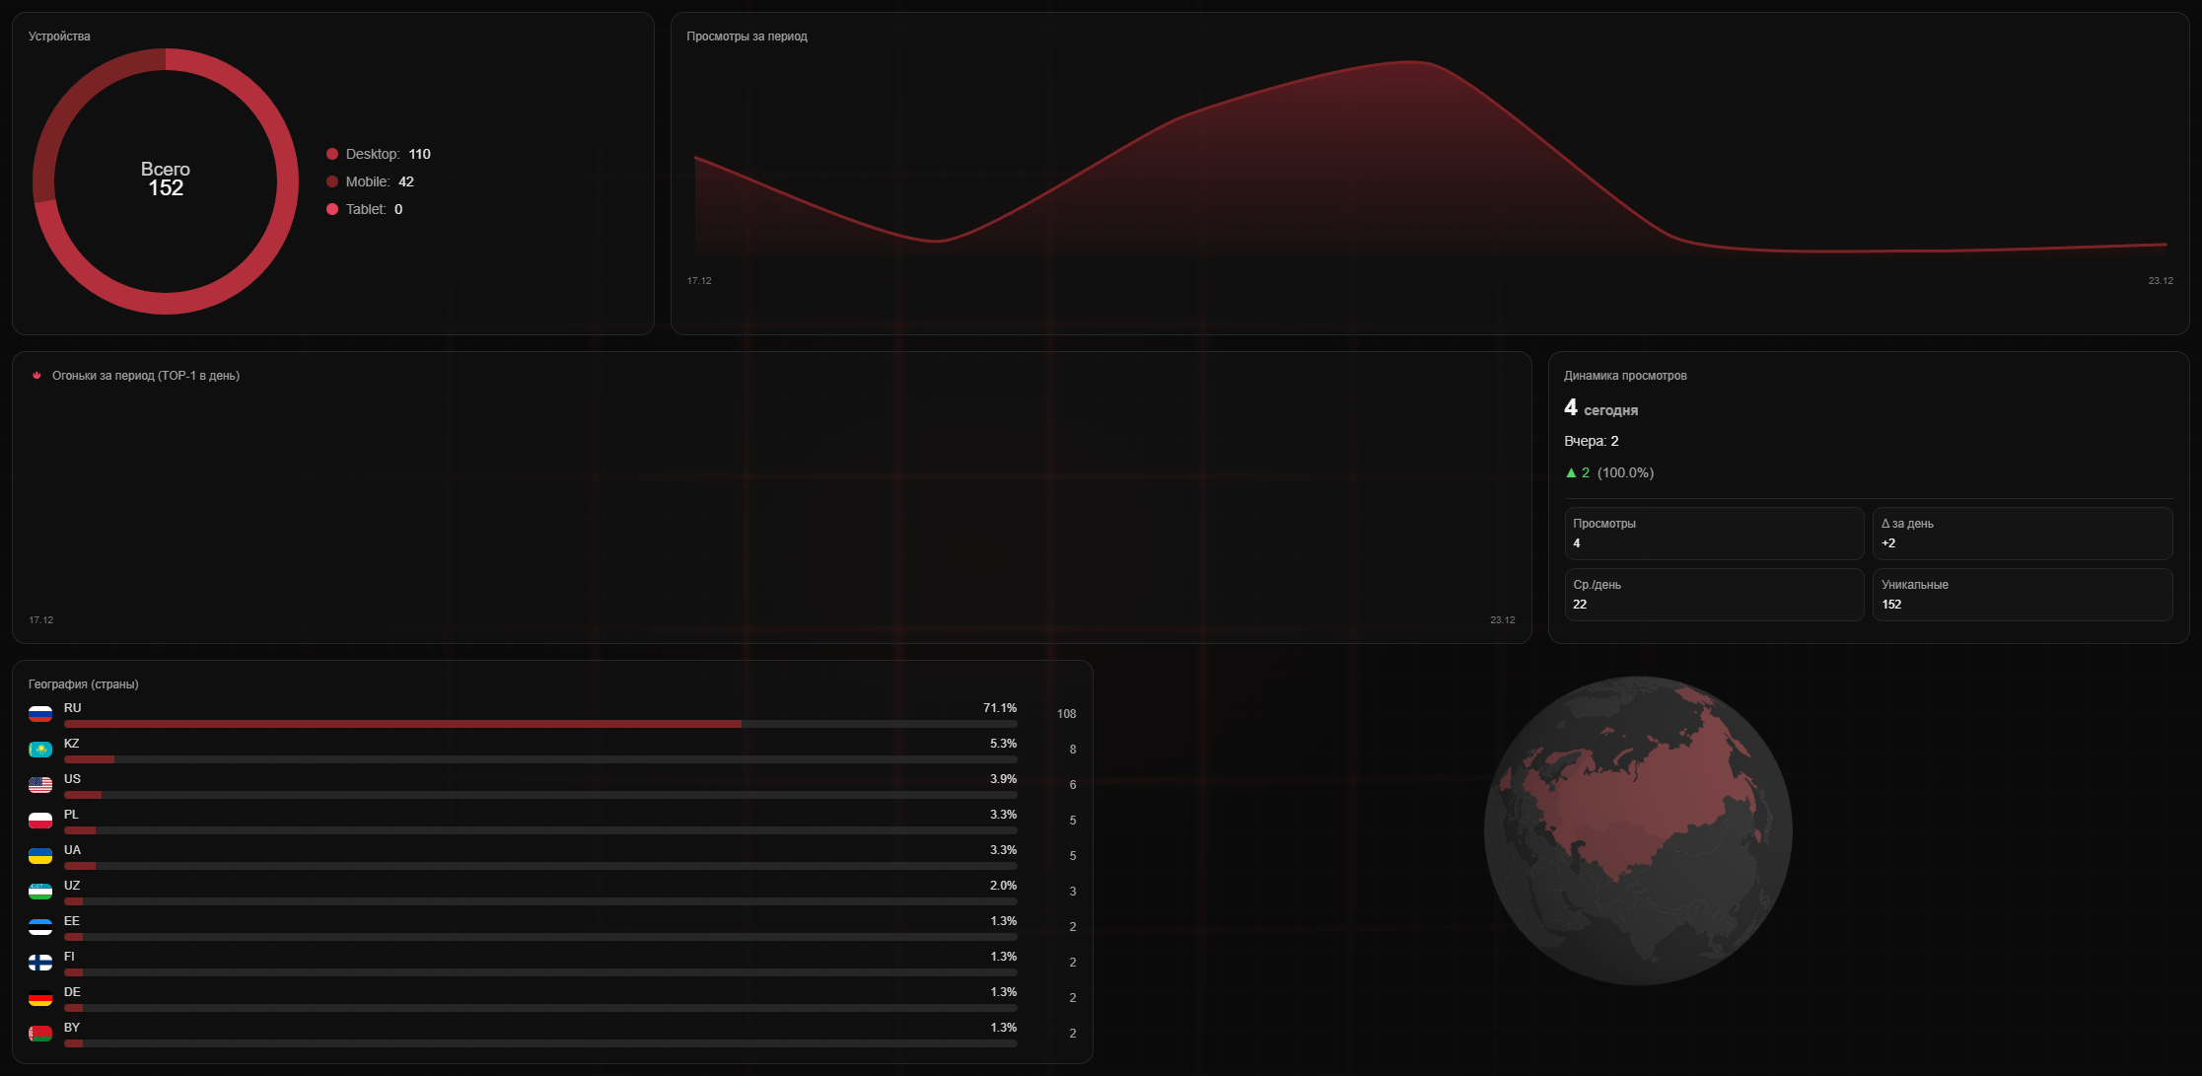Select the KZ Kazakhstan flag icon
Screen dimensions: 2202x1076
[x=39, y=750]
